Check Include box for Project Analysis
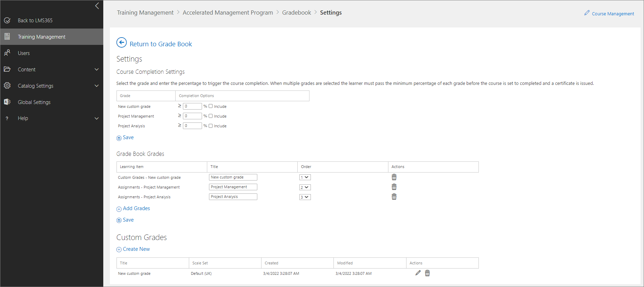The height and width of the screenshot is (287, 644). (x=211, y=126)
